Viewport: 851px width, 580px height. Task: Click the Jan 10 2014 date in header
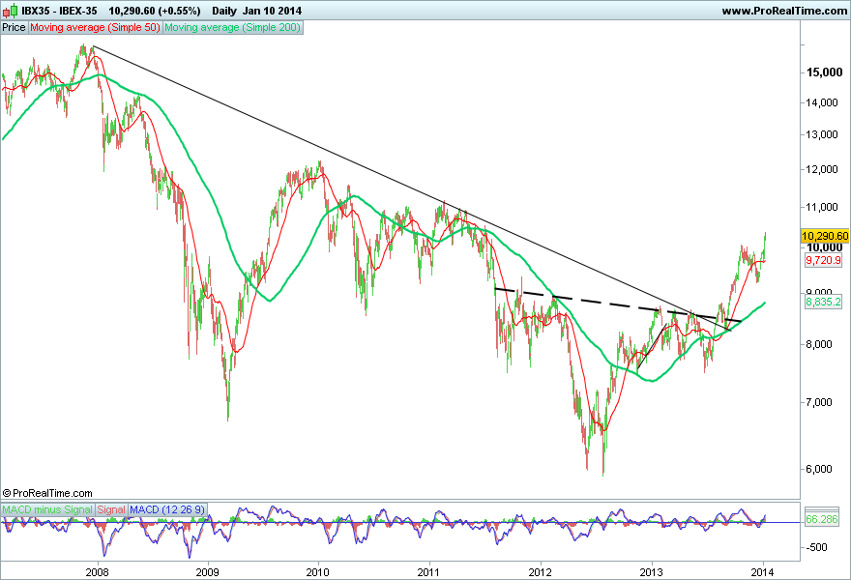click(272, 11)
